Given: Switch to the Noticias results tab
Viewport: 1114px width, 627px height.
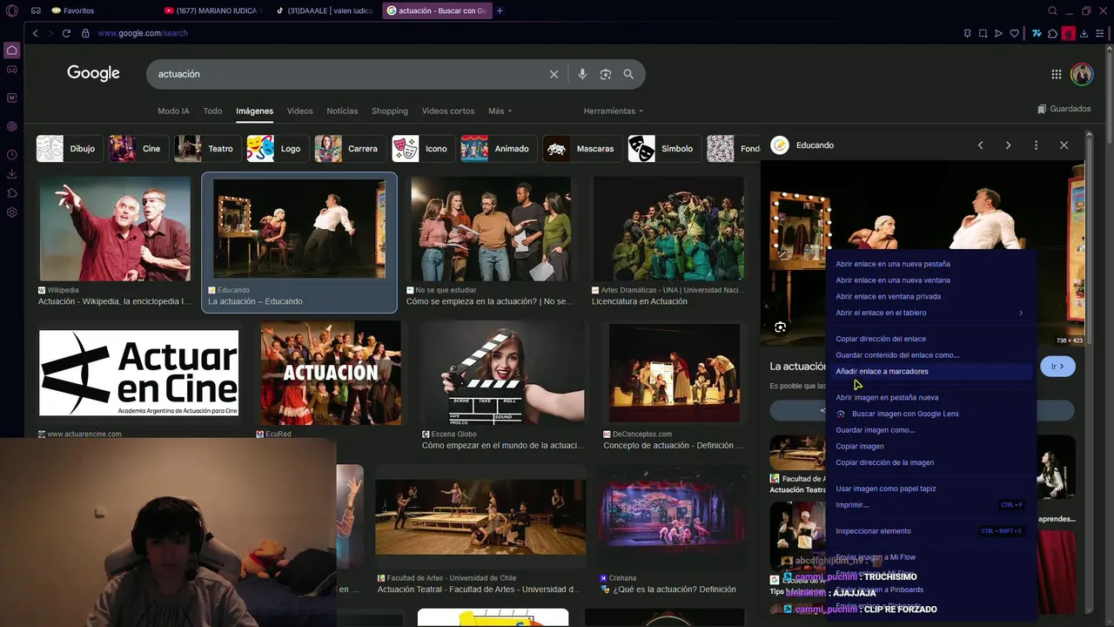Looking at the screenshot, I should 342,111.
